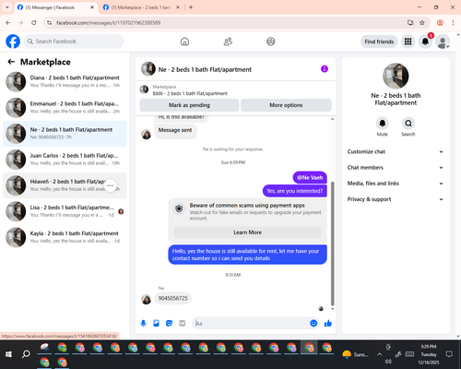
Task: Open Emmanuel's 2 beds 1 bath conversation
Action: click(65, 108)
